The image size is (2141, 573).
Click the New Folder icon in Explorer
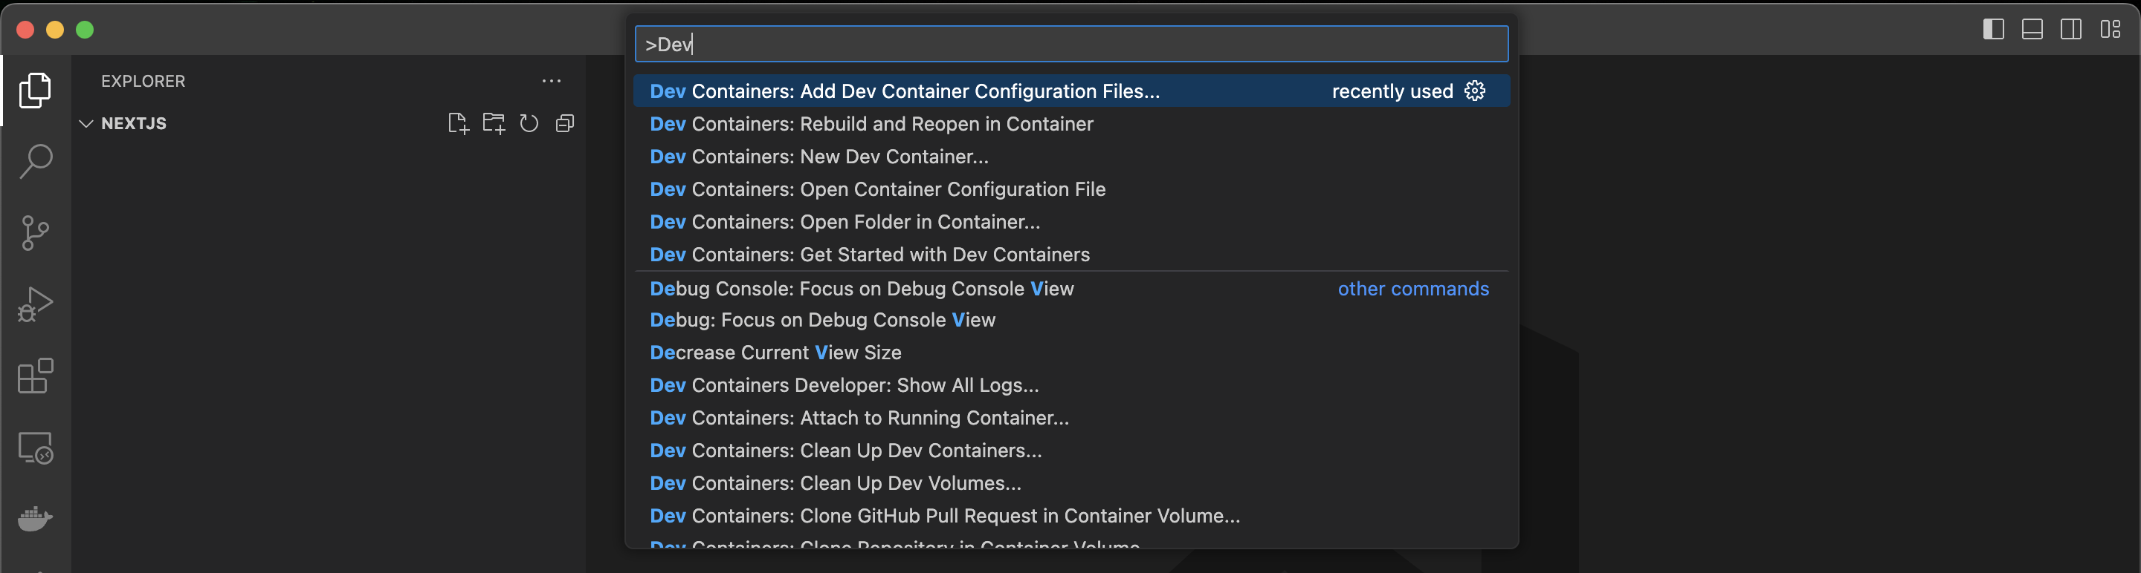[x=494, y=123]
